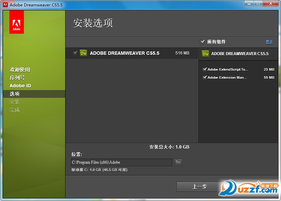
Task: Click the 完成 step in the sidebar
Action: [14, 110]
